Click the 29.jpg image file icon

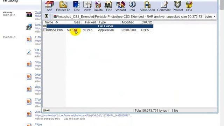point(29,77)
